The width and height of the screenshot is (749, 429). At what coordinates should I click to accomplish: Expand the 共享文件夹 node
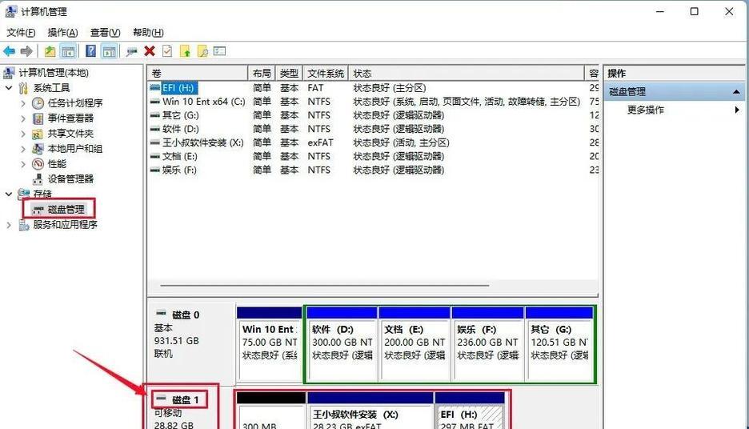click(23, 134)
